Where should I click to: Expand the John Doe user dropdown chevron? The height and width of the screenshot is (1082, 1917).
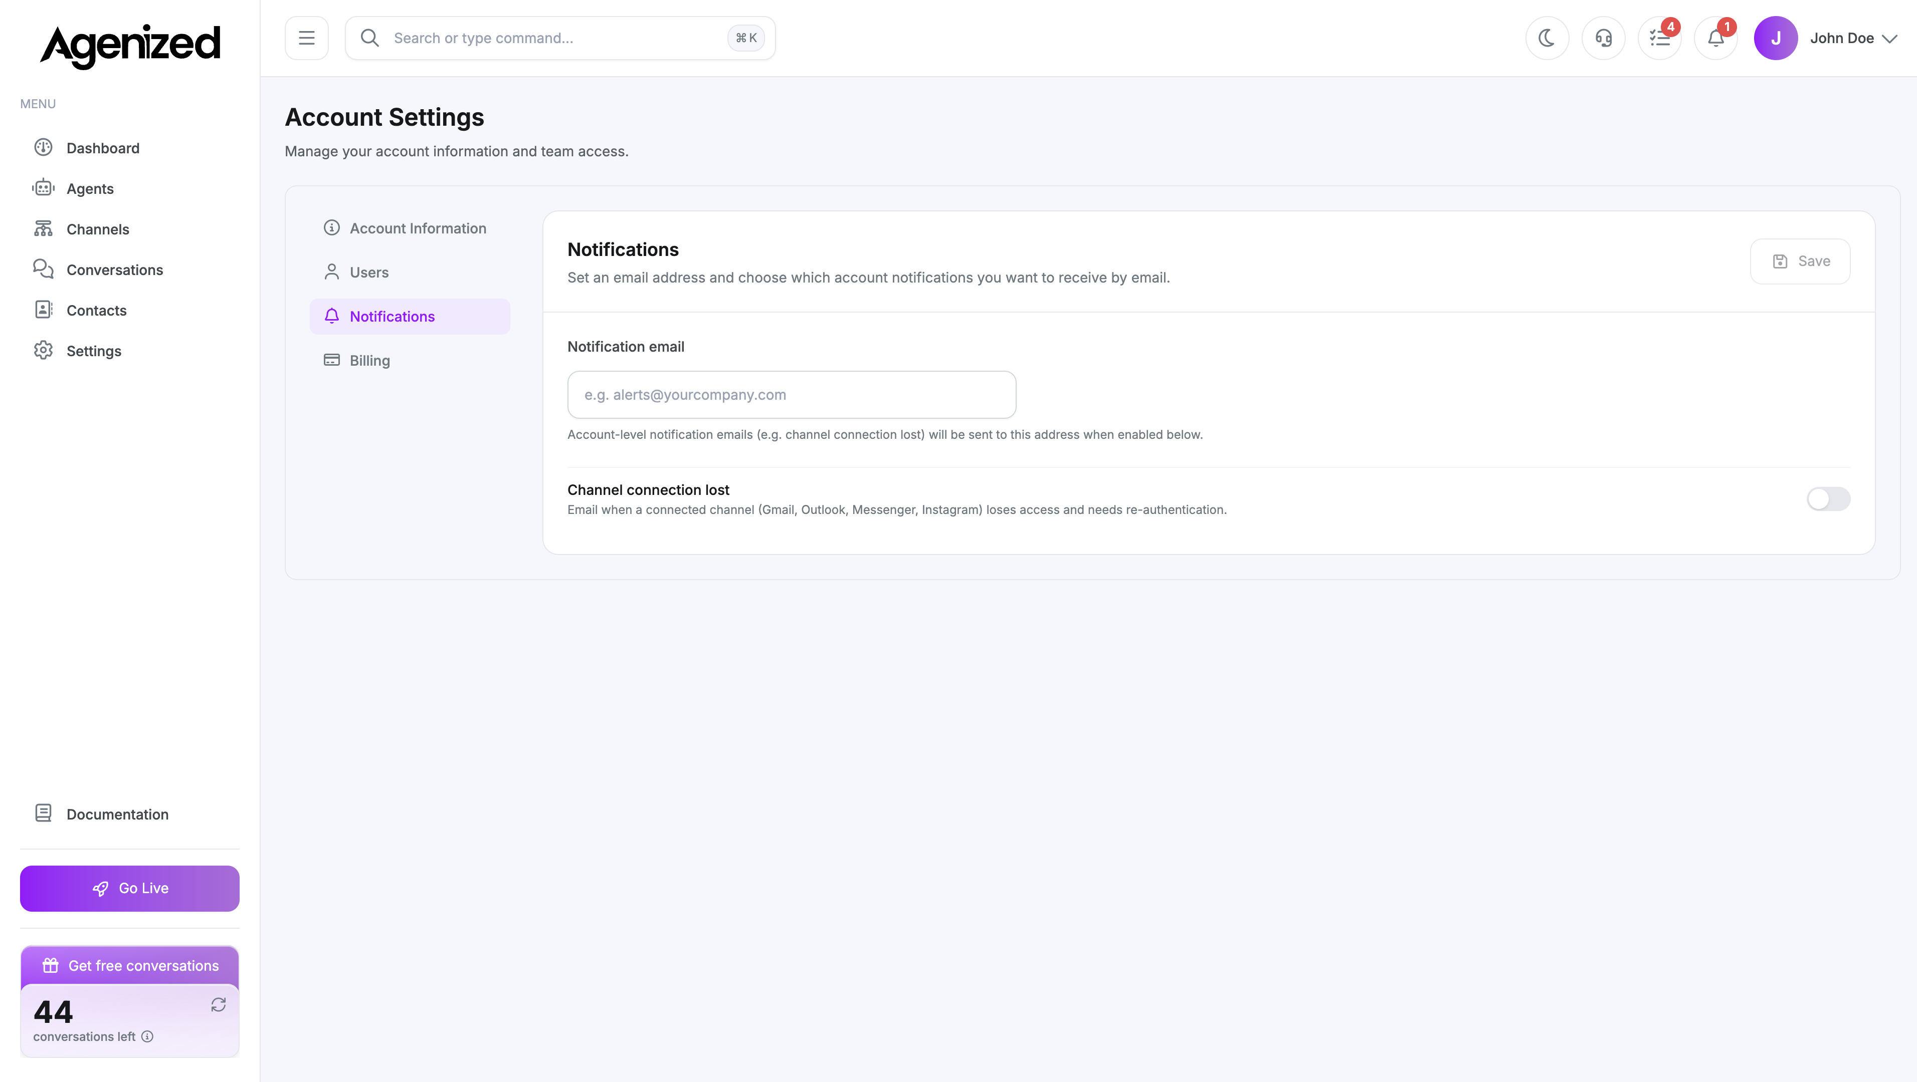[1889, 39]
